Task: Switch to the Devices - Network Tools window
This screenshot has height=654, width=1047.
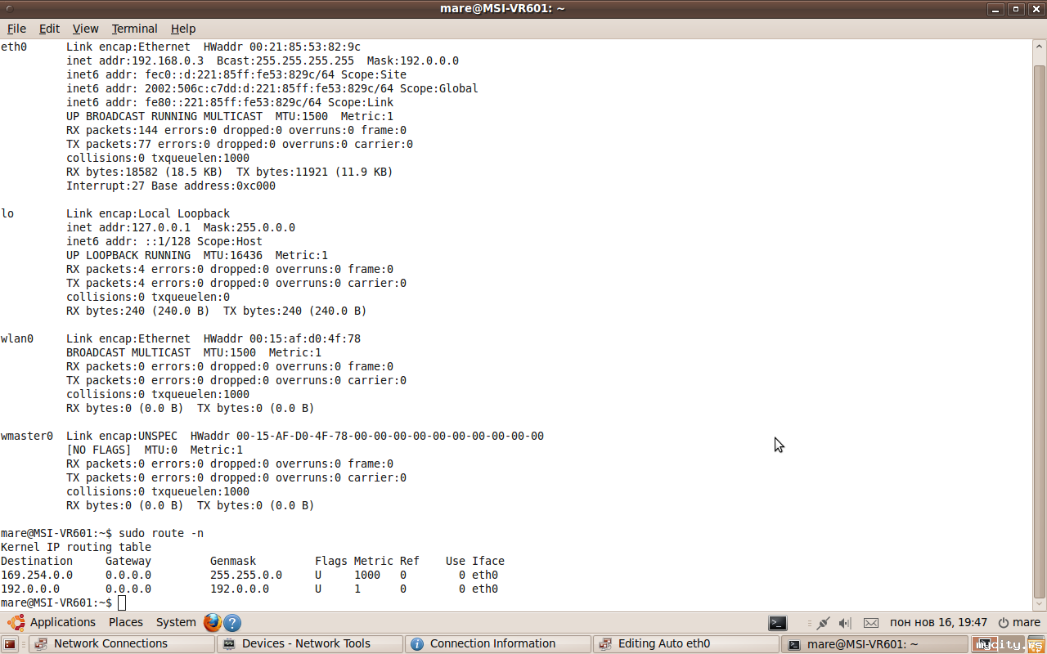Action: pyautogui.click(x=310, y=644)
